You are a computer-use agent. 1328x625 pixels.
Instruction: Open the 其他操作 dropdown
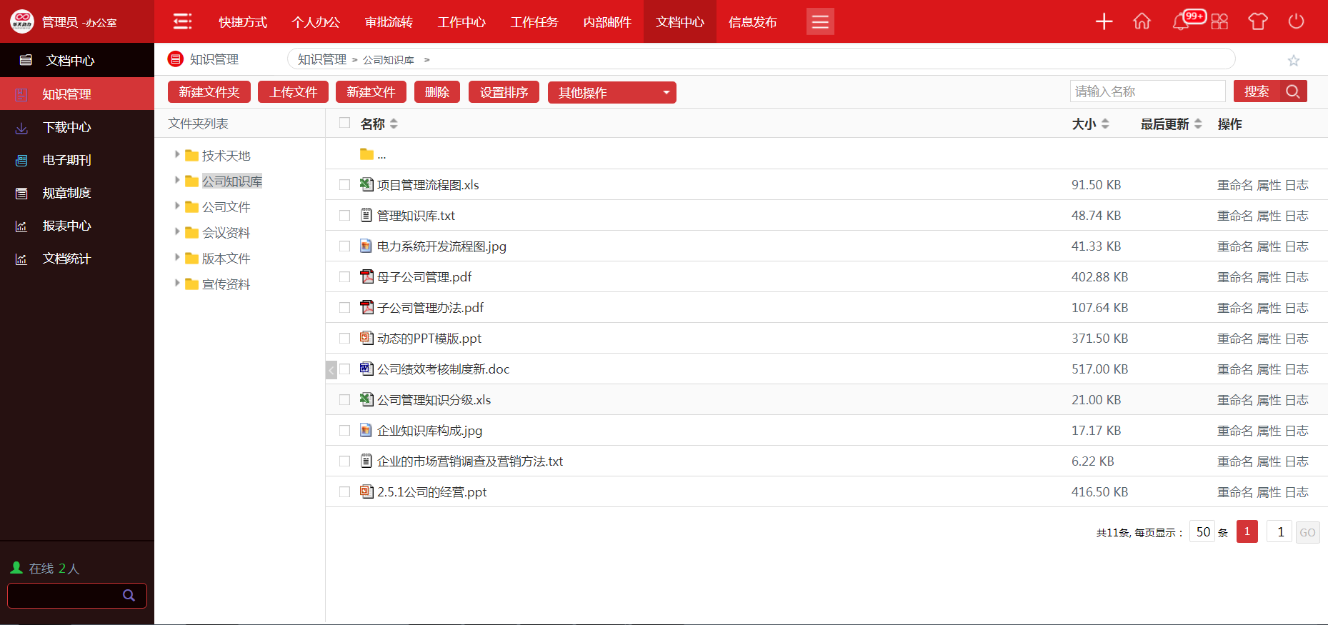[611, 92]
